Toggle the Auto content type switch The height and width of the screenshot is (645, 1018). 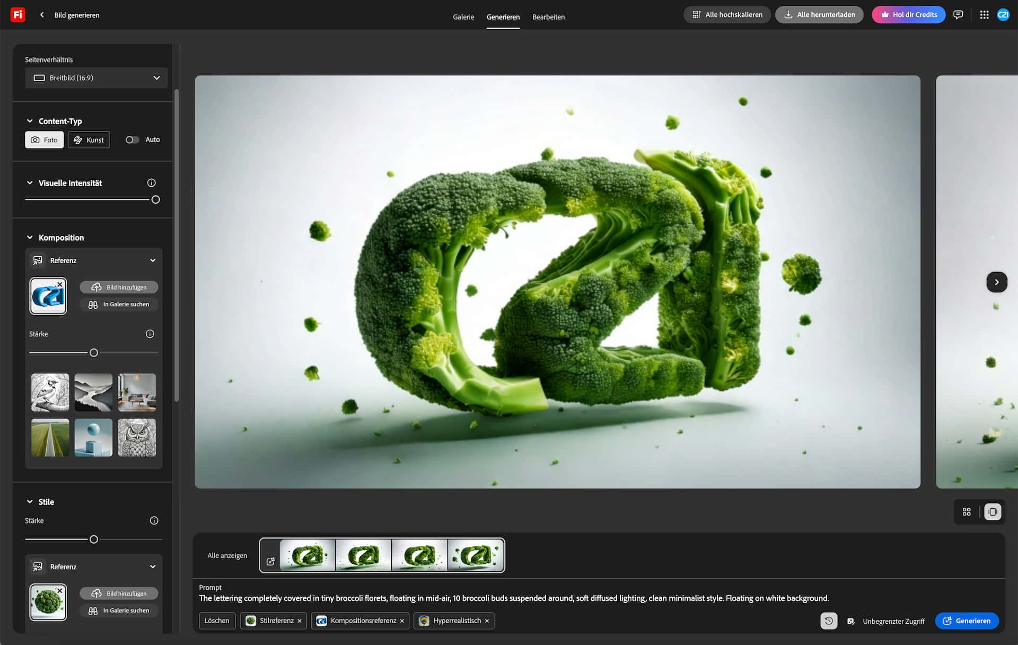132,140
